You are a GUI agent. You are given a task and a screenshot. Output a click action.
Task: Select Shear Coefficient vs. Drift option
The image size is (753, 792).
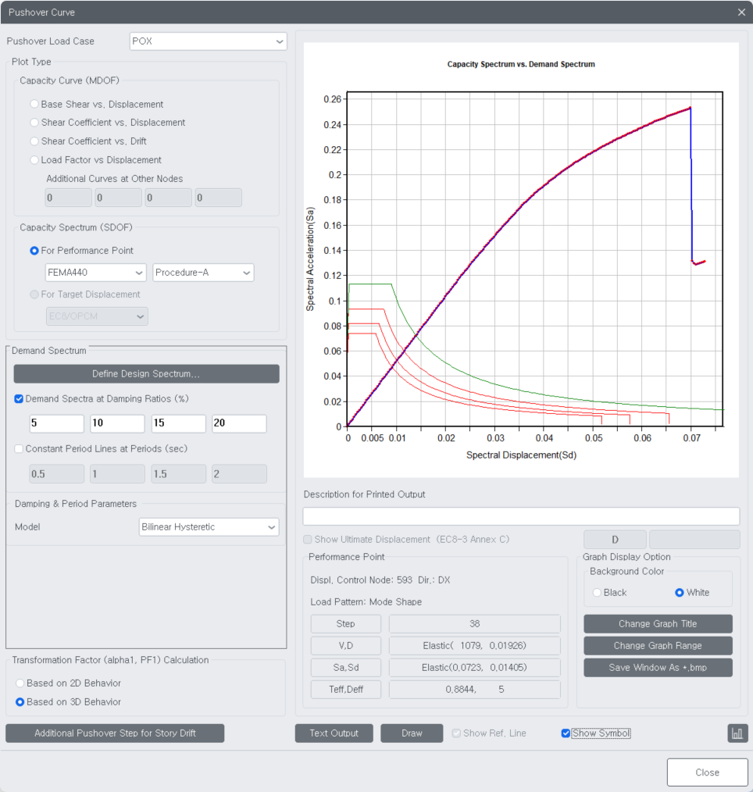tap(34, 141)
